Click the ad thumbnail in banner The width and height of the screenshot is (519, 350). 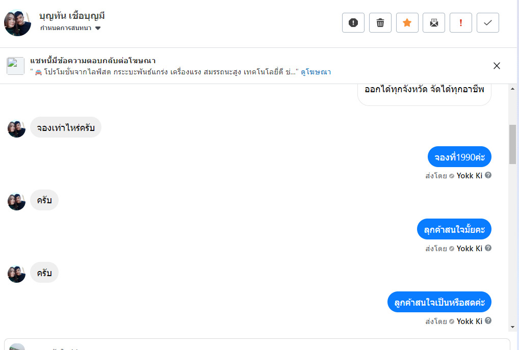tap(15, 66)
